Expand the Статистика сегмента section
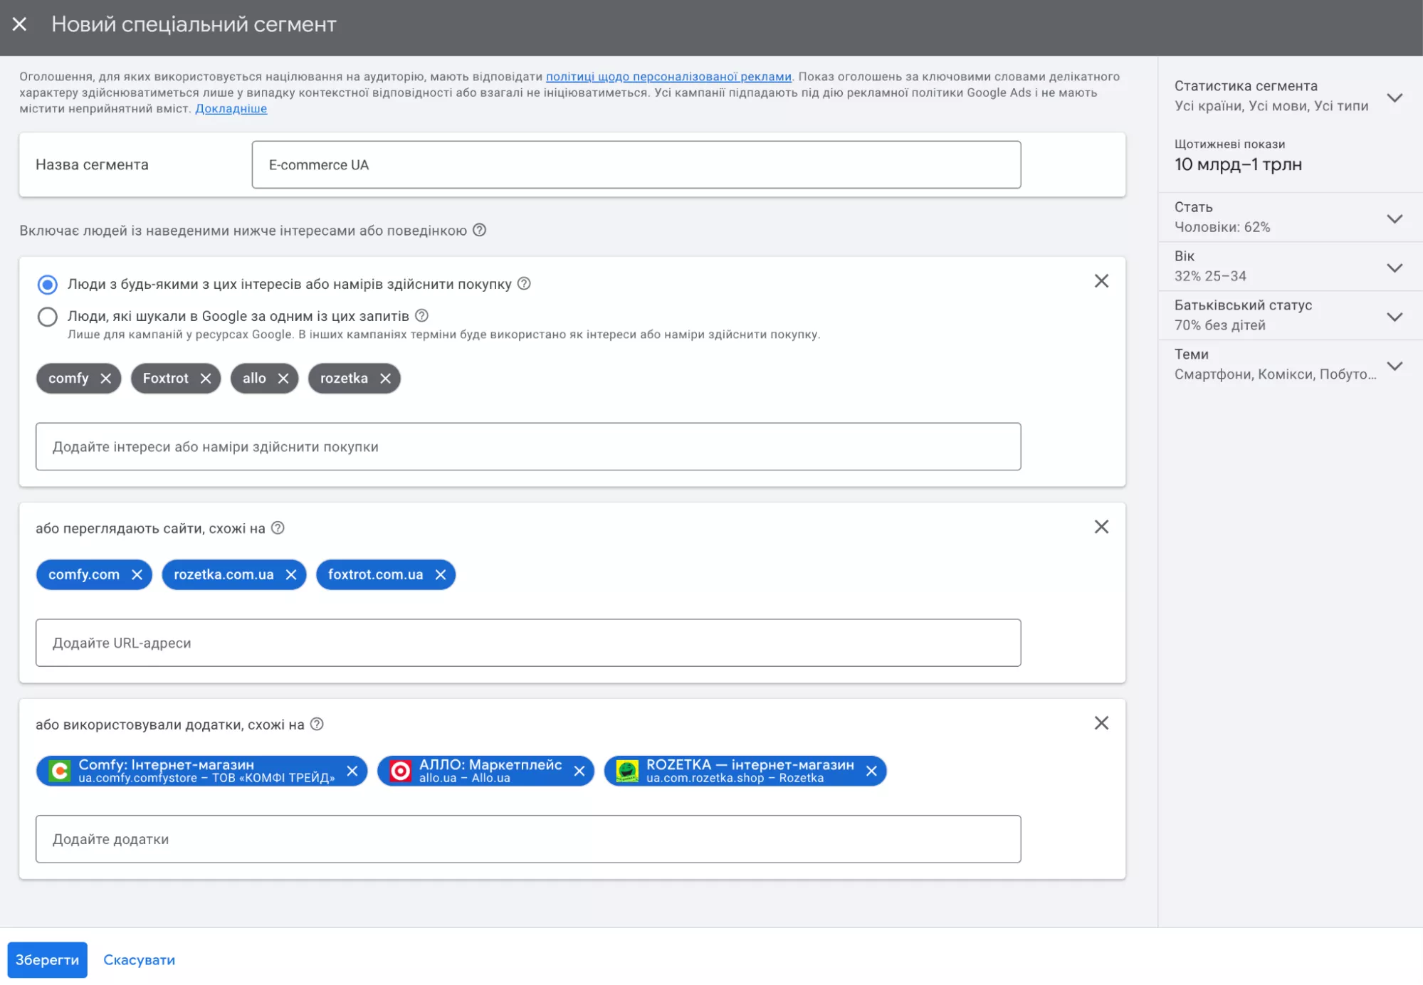Screen dimensions: 1423x985 [x=1395, y=98]
